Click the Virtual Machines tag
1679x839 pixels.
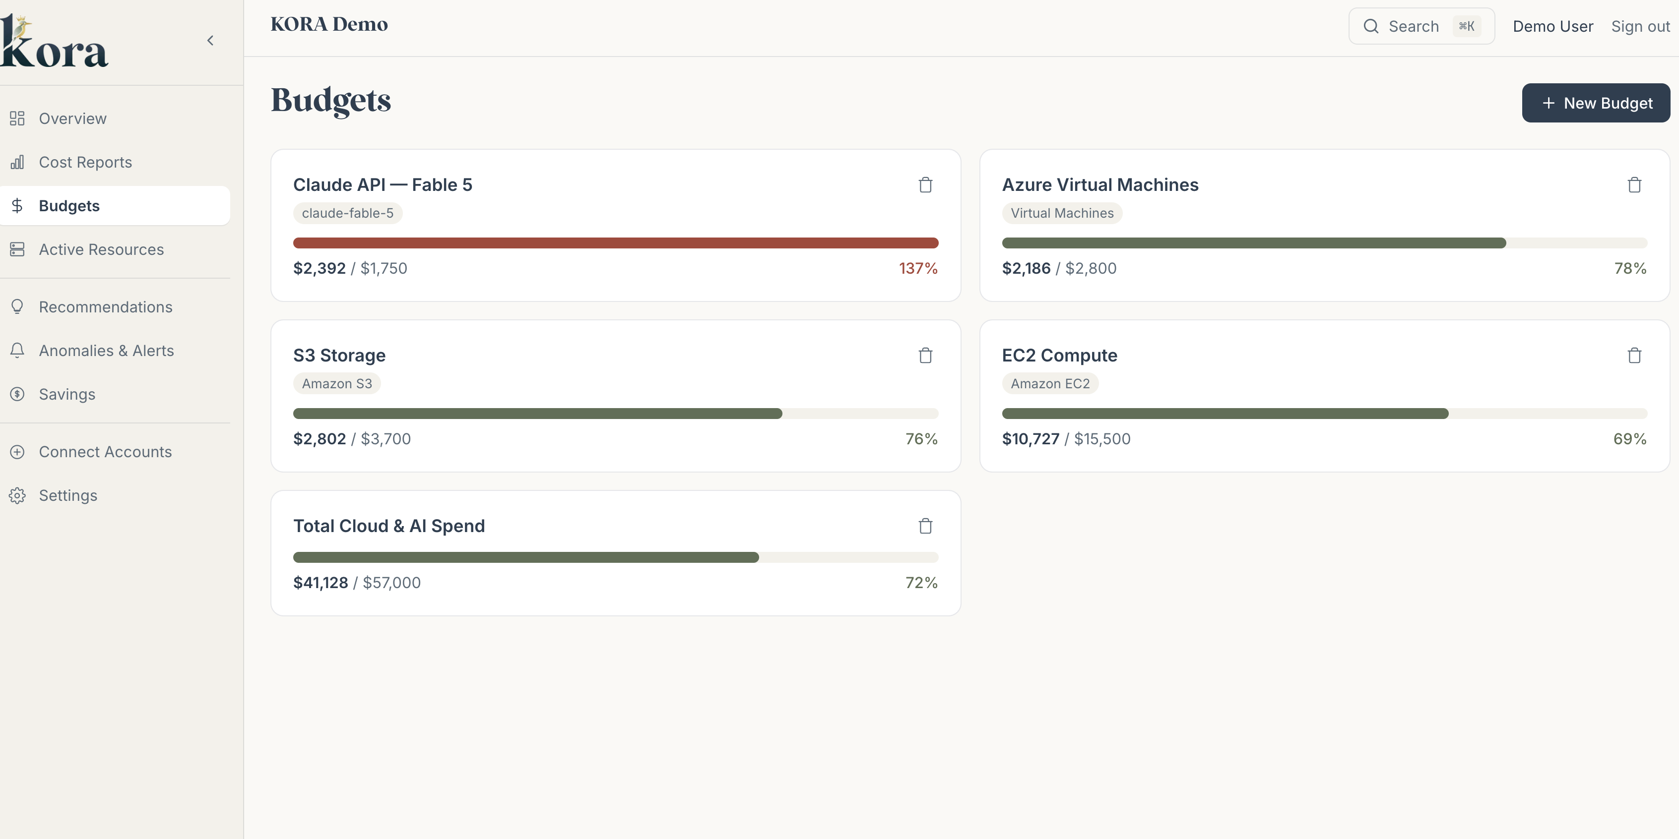tap(1062, 213)
